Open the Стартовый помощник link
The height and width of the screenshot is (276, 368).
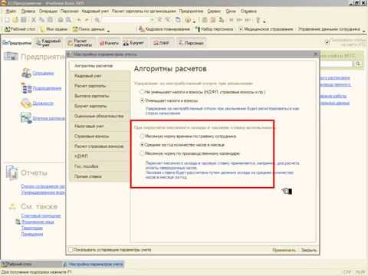click(x=41, y=215)
